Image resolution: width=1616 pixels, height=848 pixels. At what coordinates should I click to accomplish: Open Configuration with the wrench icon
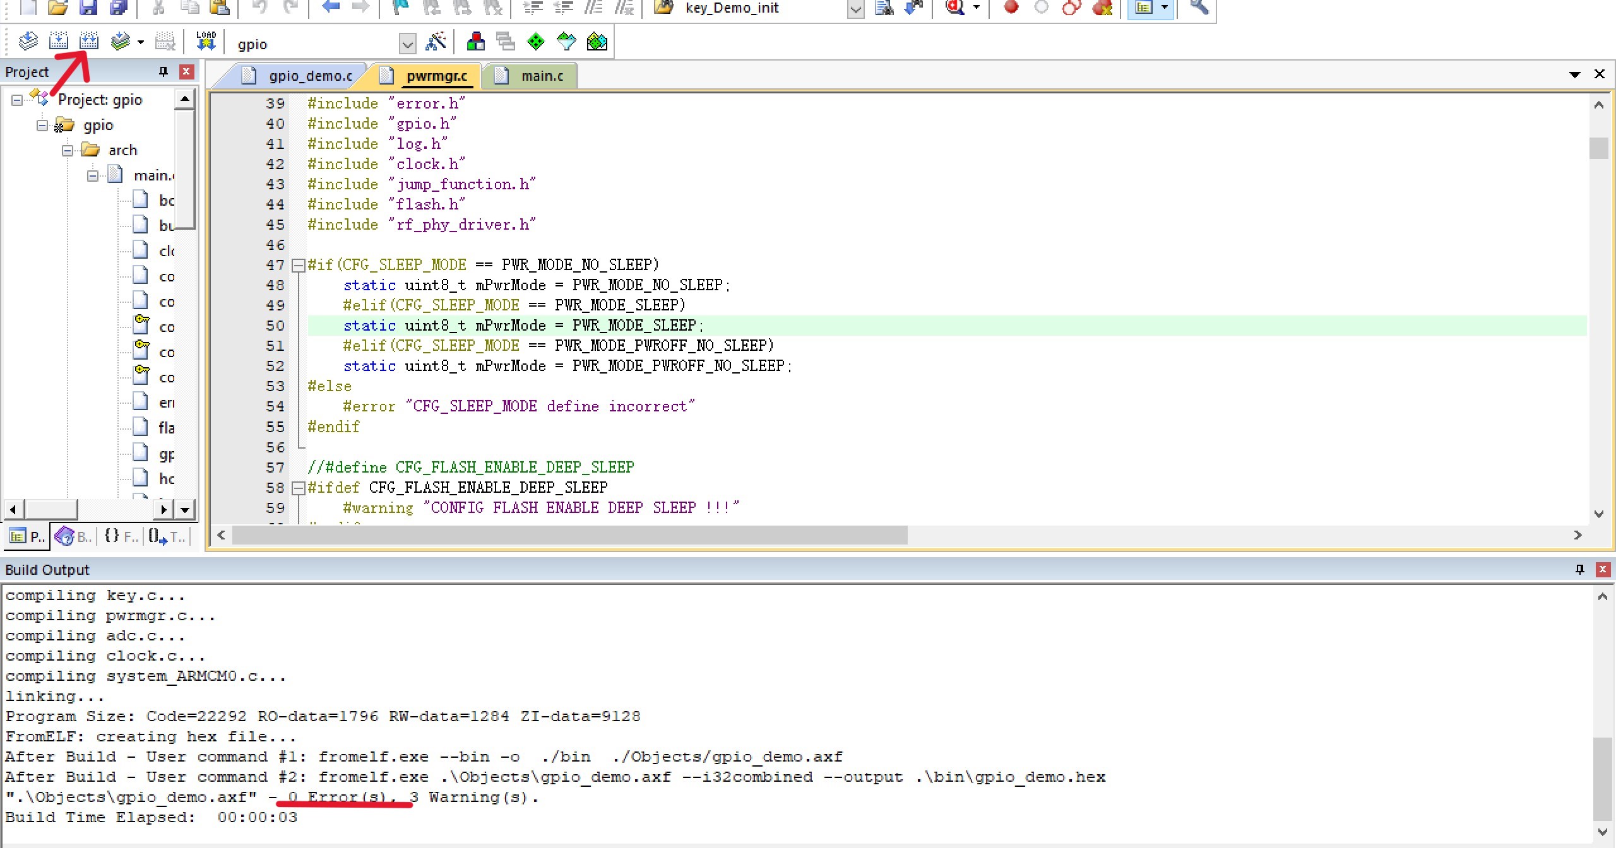point(1199,8)
